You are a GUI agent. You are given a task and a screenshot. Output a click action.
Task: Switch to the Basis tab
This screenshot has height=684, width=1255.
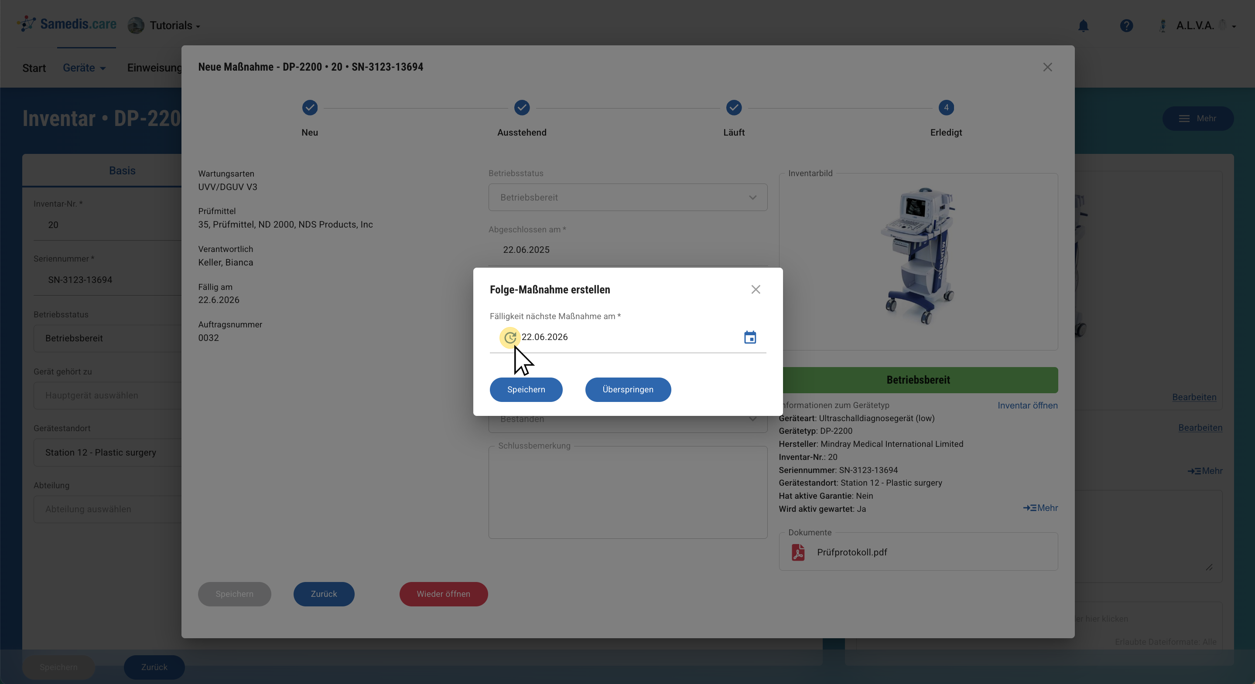pyautogui.click(x=122, y=170)
